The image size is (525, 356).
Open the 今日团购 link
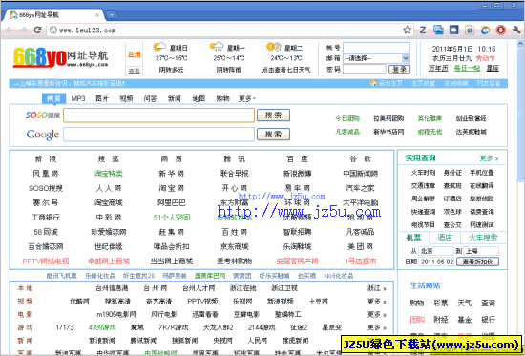[347, 118]
